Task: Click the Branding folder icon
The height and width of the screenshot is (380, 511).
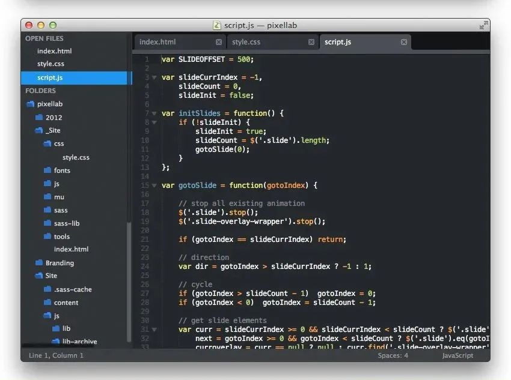Action: point(39,262)
